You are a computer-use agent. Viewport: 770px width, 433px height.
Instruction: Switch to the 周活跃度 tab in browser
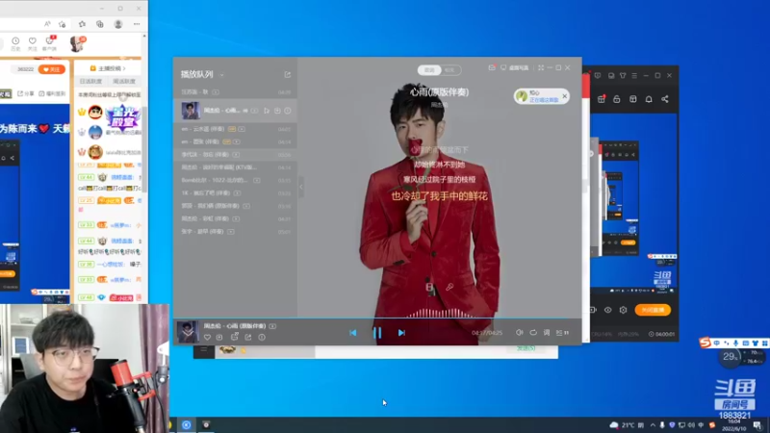pos(124,81)
